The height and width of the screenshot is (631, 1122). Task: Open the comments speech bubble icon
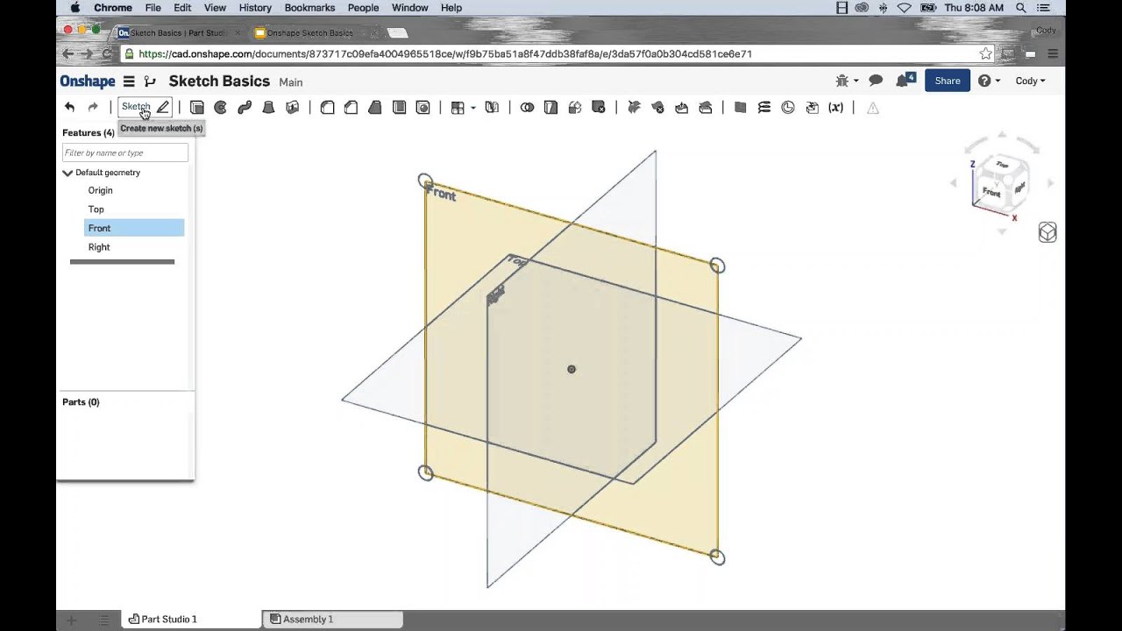(x=876, y=81)
